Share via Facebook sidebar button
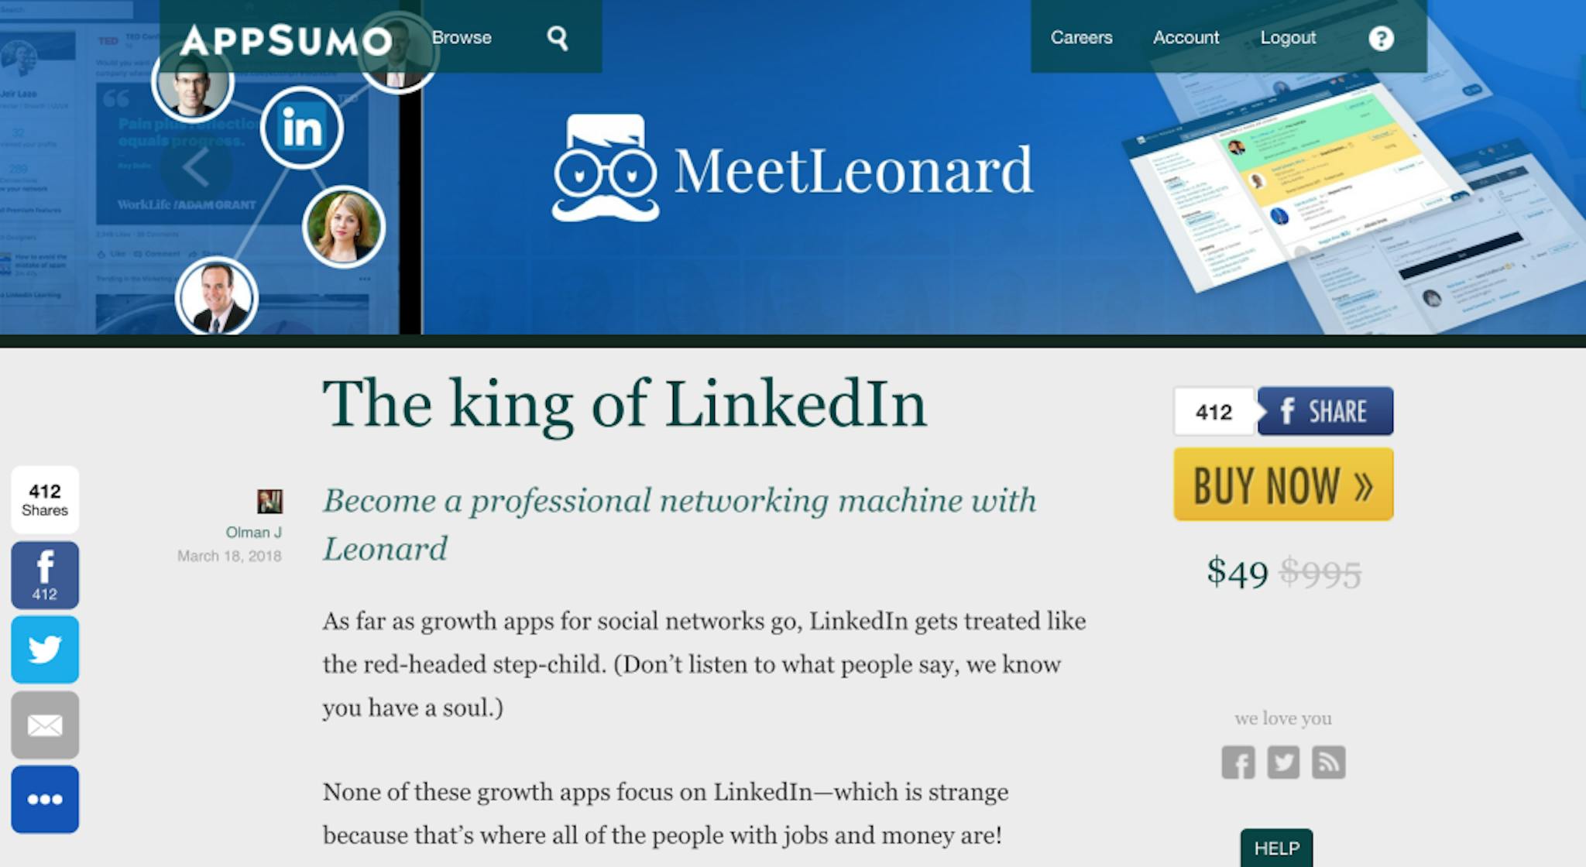1586x867 pixels. (45, 575)
